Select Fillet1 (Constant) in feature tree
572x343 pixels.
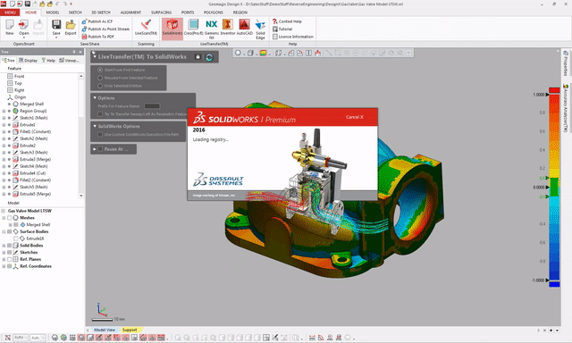click(35, 131)
